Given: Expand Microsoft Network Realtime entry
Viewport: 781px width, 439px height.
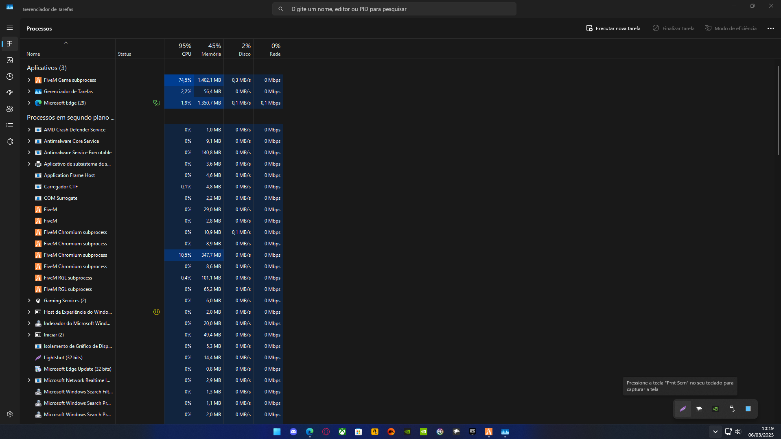Looking at the screenshot, I should pyautogui.click(x=29, y=380).
